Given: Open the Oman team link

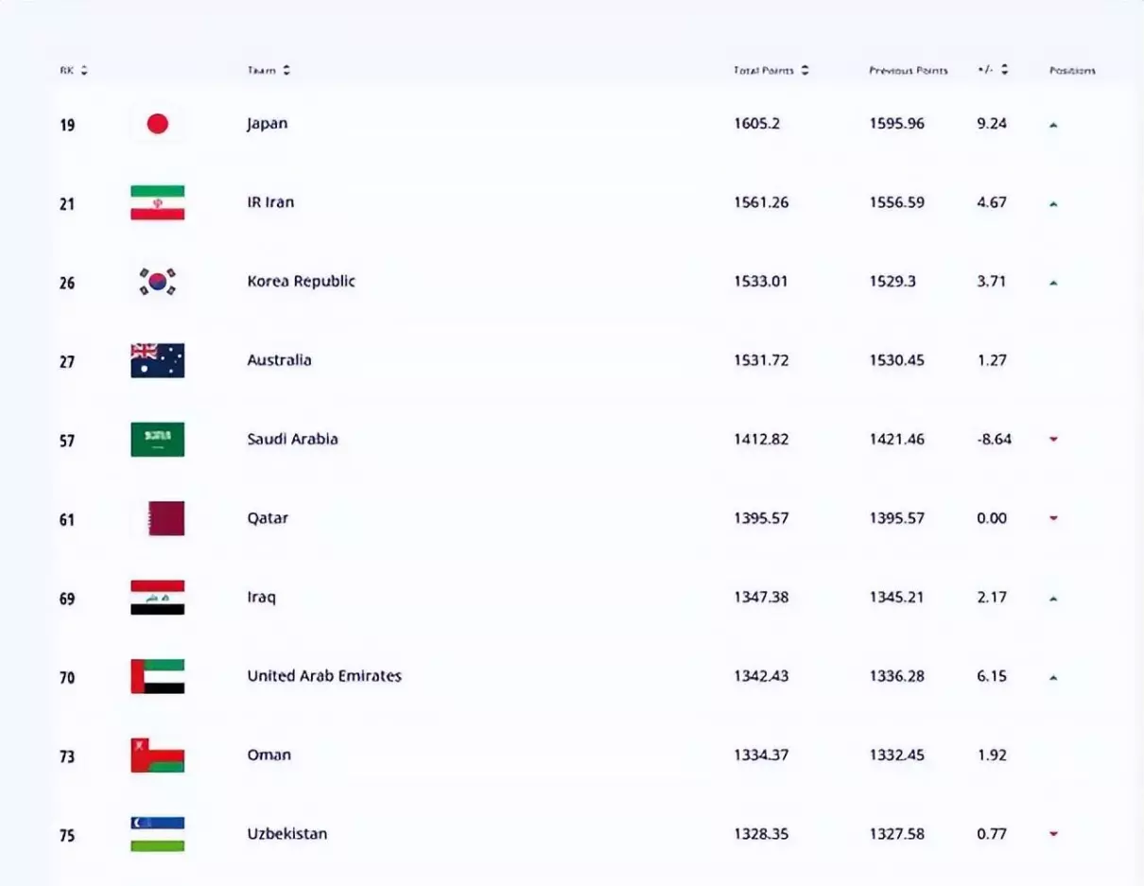Looking at the screenshot, I should (x=269, y=755).
